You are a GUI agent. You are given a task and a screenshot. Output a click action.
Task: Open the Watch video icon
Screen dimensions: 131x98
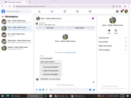65,11
